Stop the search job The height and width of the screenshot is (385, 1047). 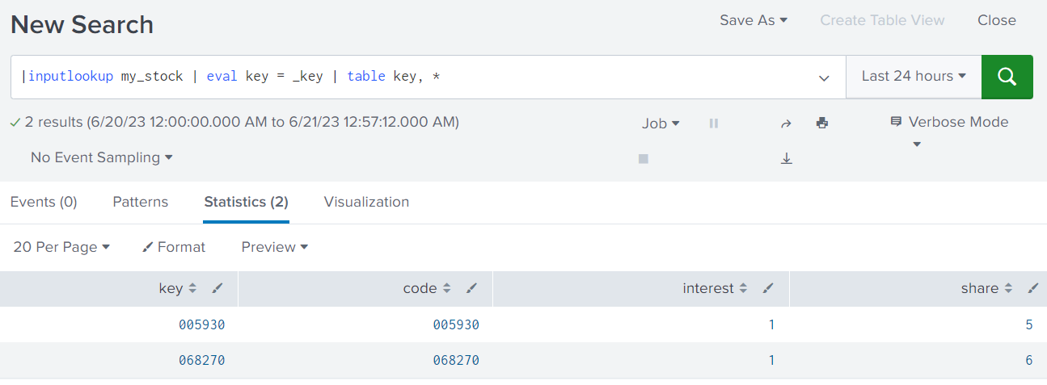coord(644,159)
